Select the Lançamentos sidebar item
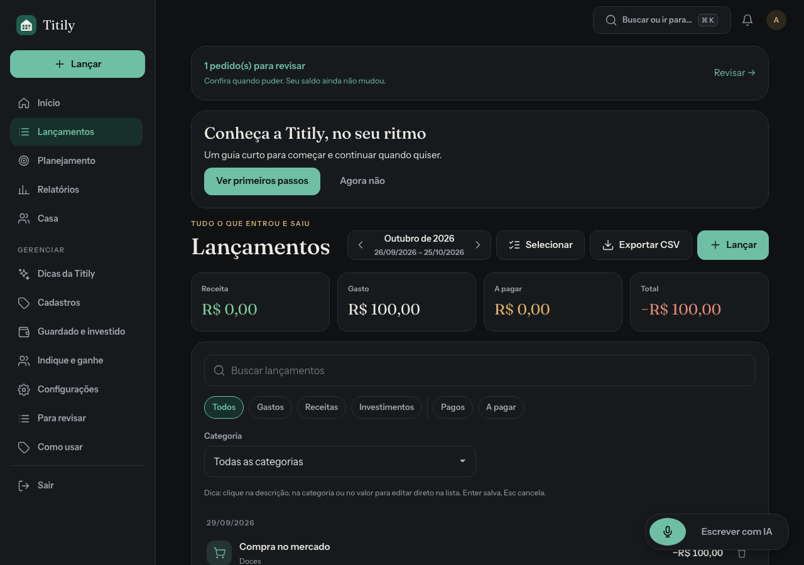 click(76, 132)
